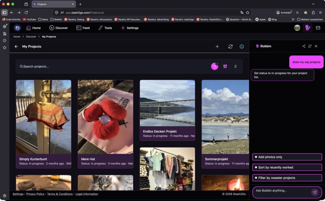Expand the bookmarks overflow chevron
This screenshot has width=325, height=201.
pyautogui.click(x=293, y=19)
